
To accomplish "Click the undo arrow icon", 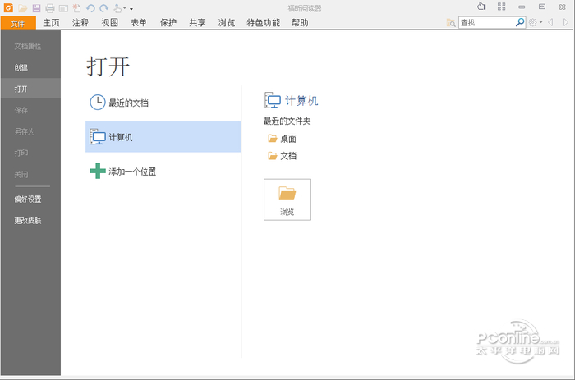I will (x=90, y=8).
